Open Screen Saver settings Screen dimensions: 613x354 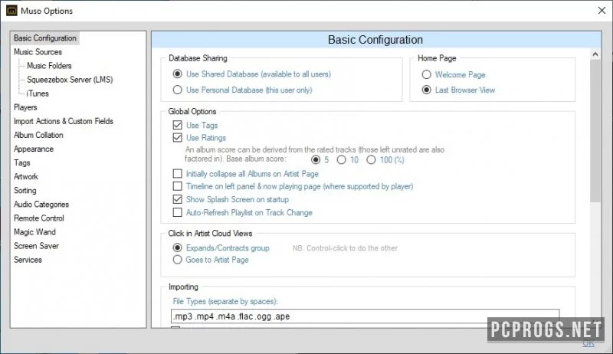[x=36, y=246]
